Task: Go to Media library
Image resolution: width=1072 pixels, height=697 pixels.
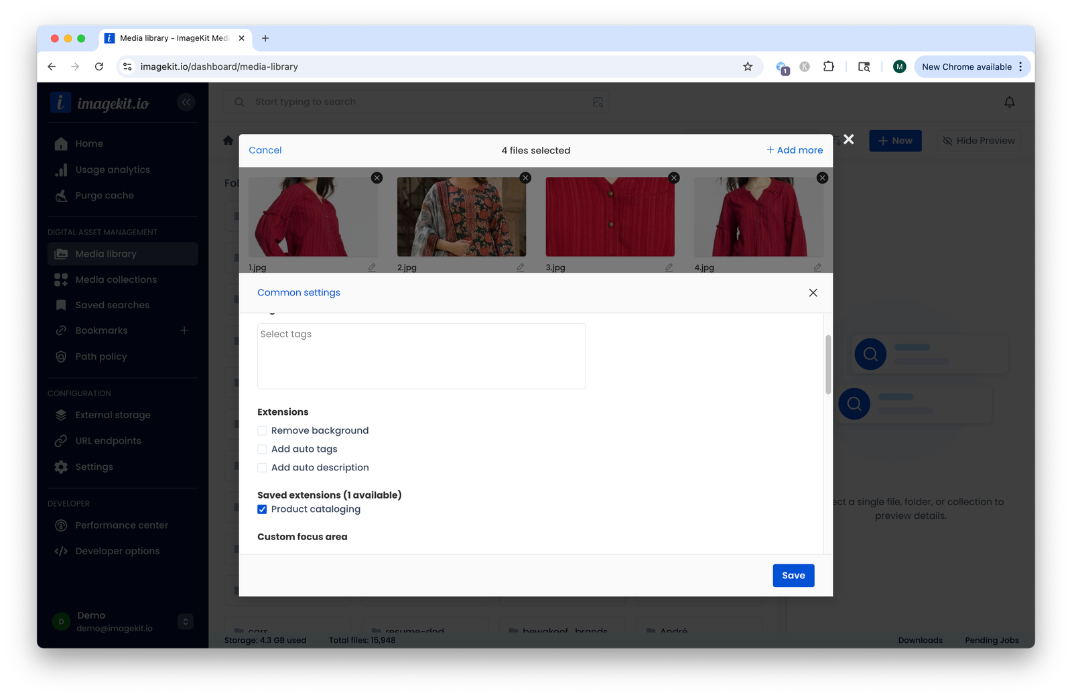Action: click(x=123, y=254)
